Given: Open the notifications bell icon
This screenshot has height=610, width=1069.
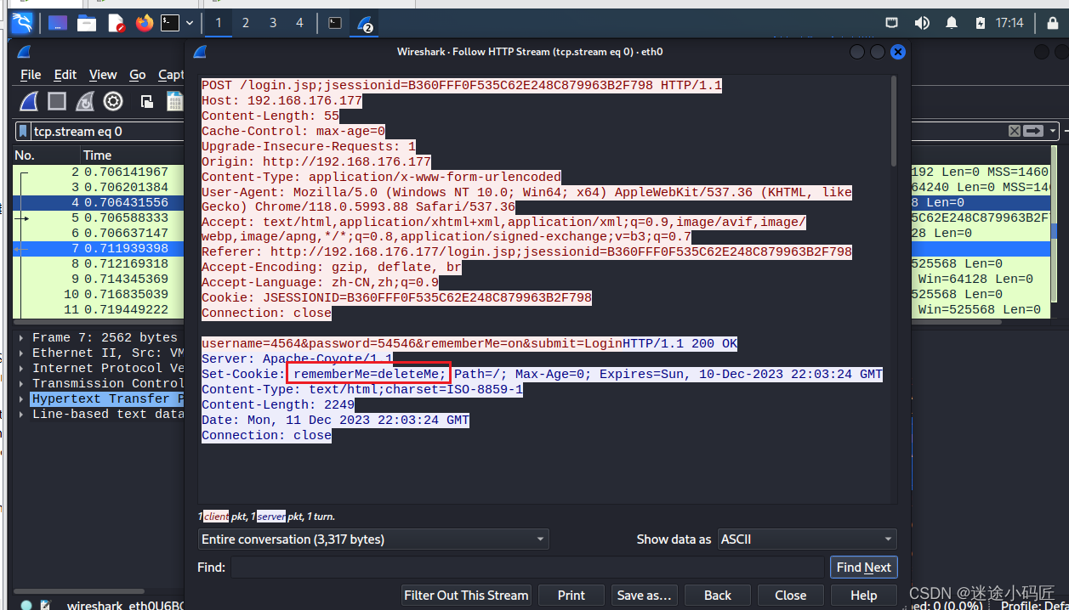Looking at the screenshot, I should point(952,23).
